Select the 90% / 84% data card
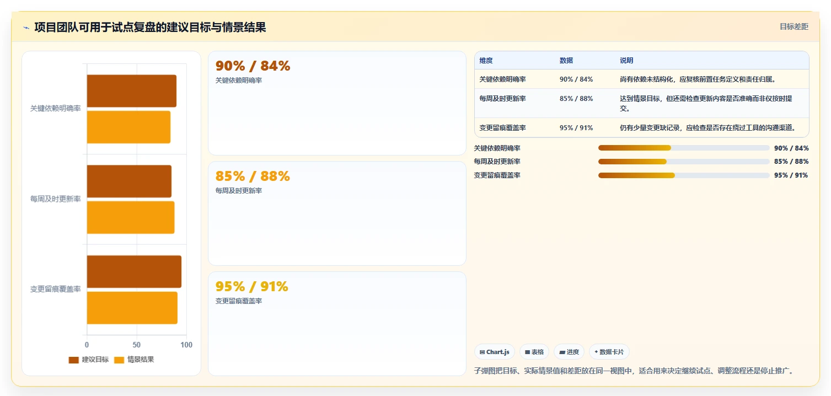Screen dimensions: 831x396 pyautogui.click(x=337, y=103)
